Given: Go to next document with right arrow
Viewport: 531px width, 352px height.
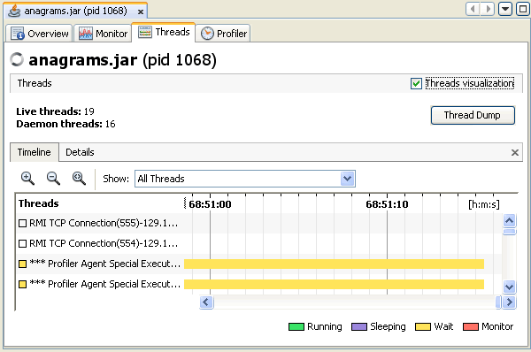Looking at the screenshot, I should tap(488, 9).
